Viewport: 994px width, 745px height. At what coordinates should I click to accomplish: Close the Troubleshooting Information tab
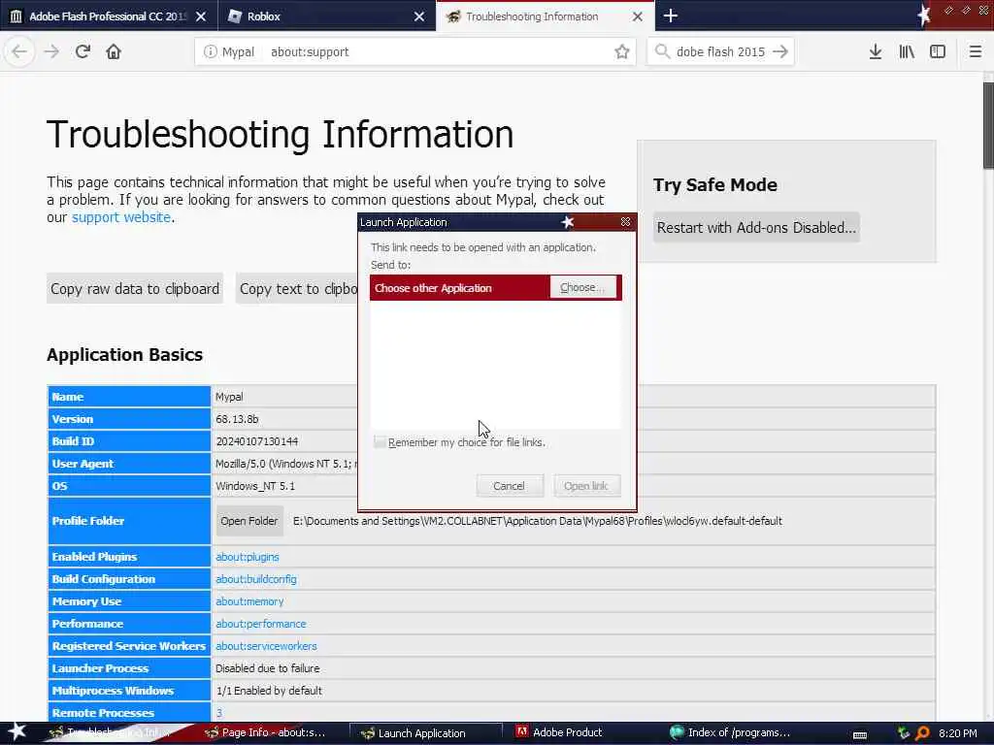click(638, 16)
